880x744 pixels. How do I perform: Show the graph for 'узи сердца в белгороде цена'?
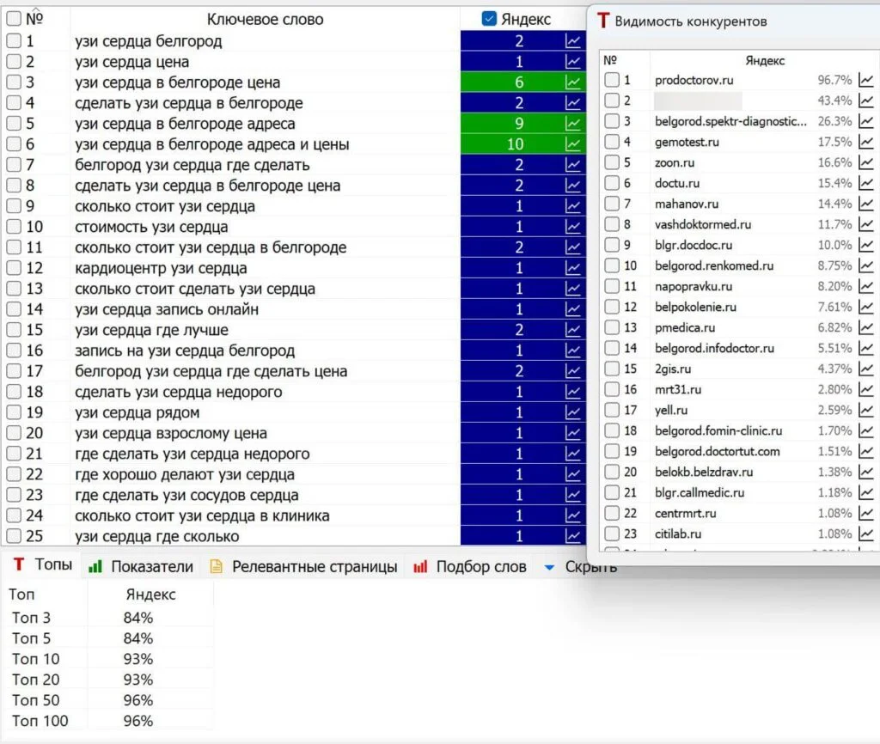click(572, 82)
